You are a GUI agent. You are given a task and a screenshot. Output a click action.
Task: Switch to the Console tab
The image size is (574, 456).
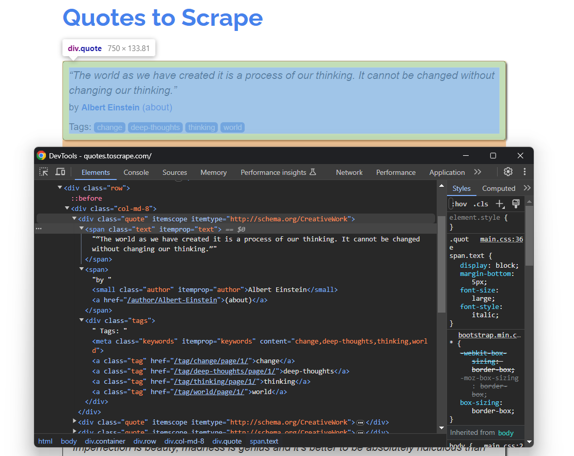[x=136, y=172]
